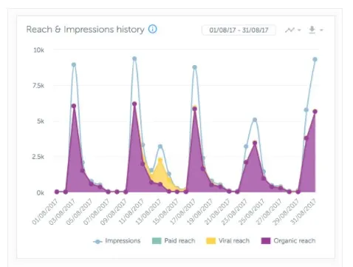Toggle the Paid reach legend entry

coord(174,241)
